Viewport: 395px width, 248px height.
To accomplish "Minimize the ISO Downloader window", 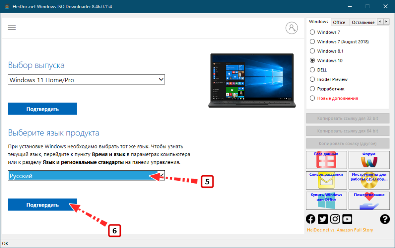I will 350,7.
